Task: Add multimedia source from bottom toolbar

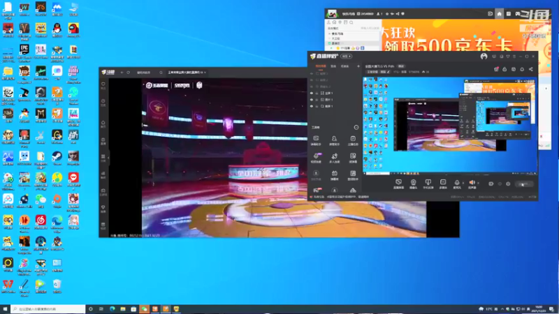Action: [x=443, y=184]
